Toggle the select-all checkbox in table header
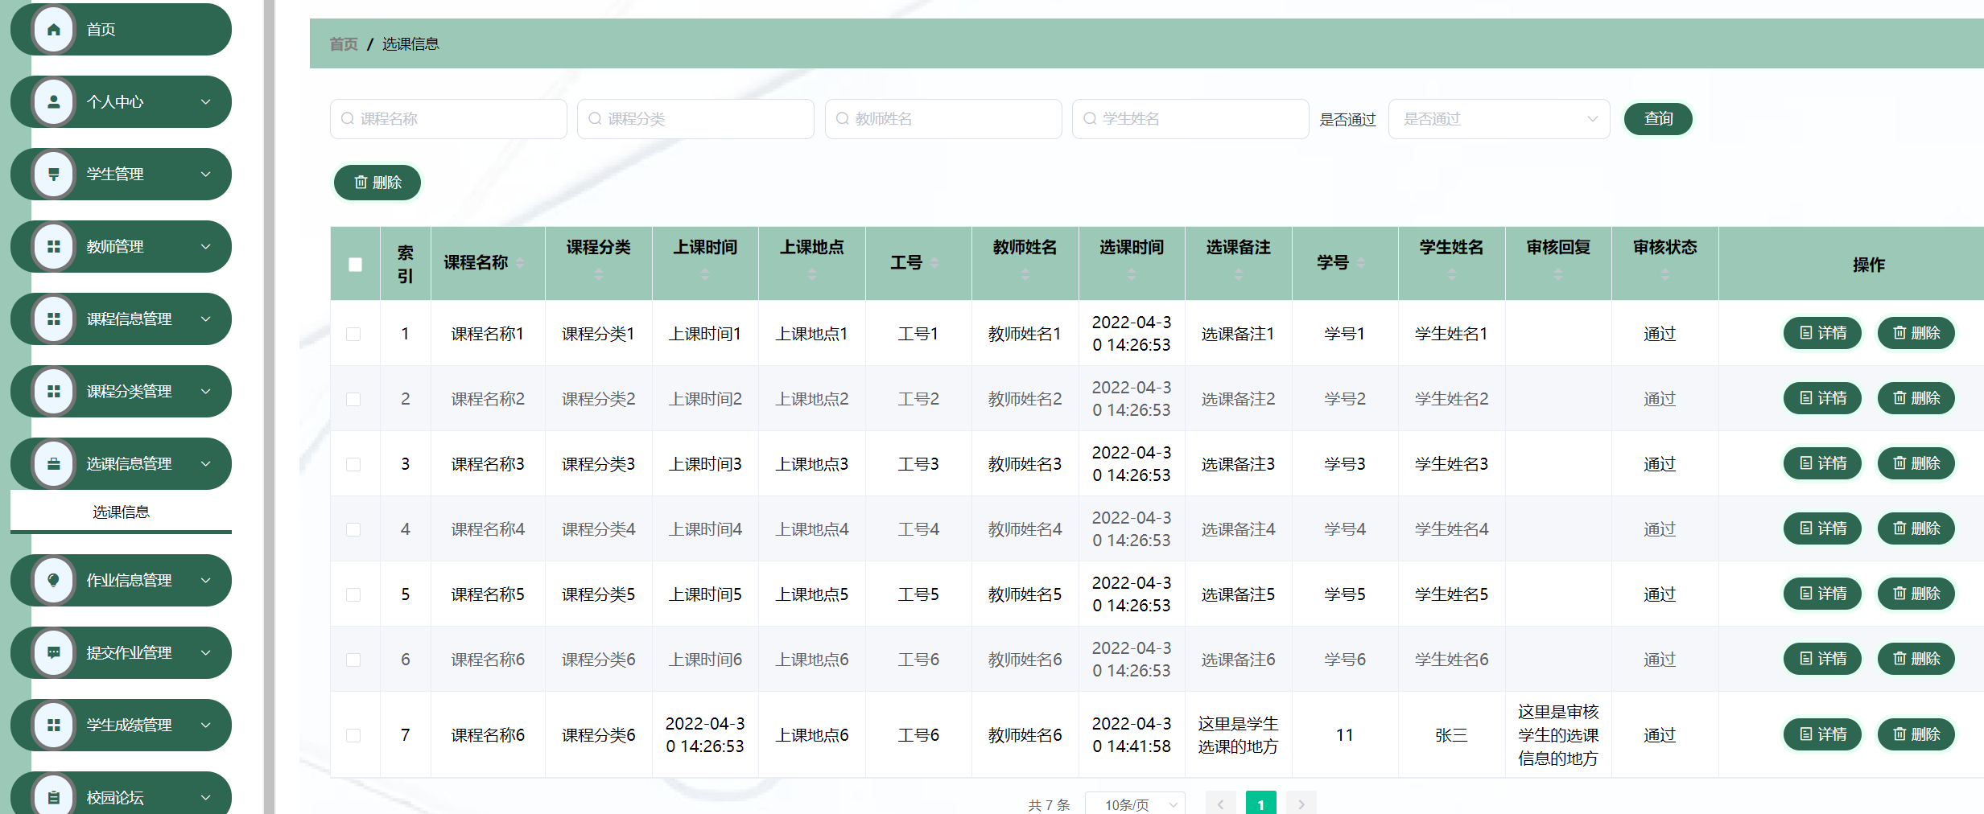1984x814 pixels. (x=354, y=263)
